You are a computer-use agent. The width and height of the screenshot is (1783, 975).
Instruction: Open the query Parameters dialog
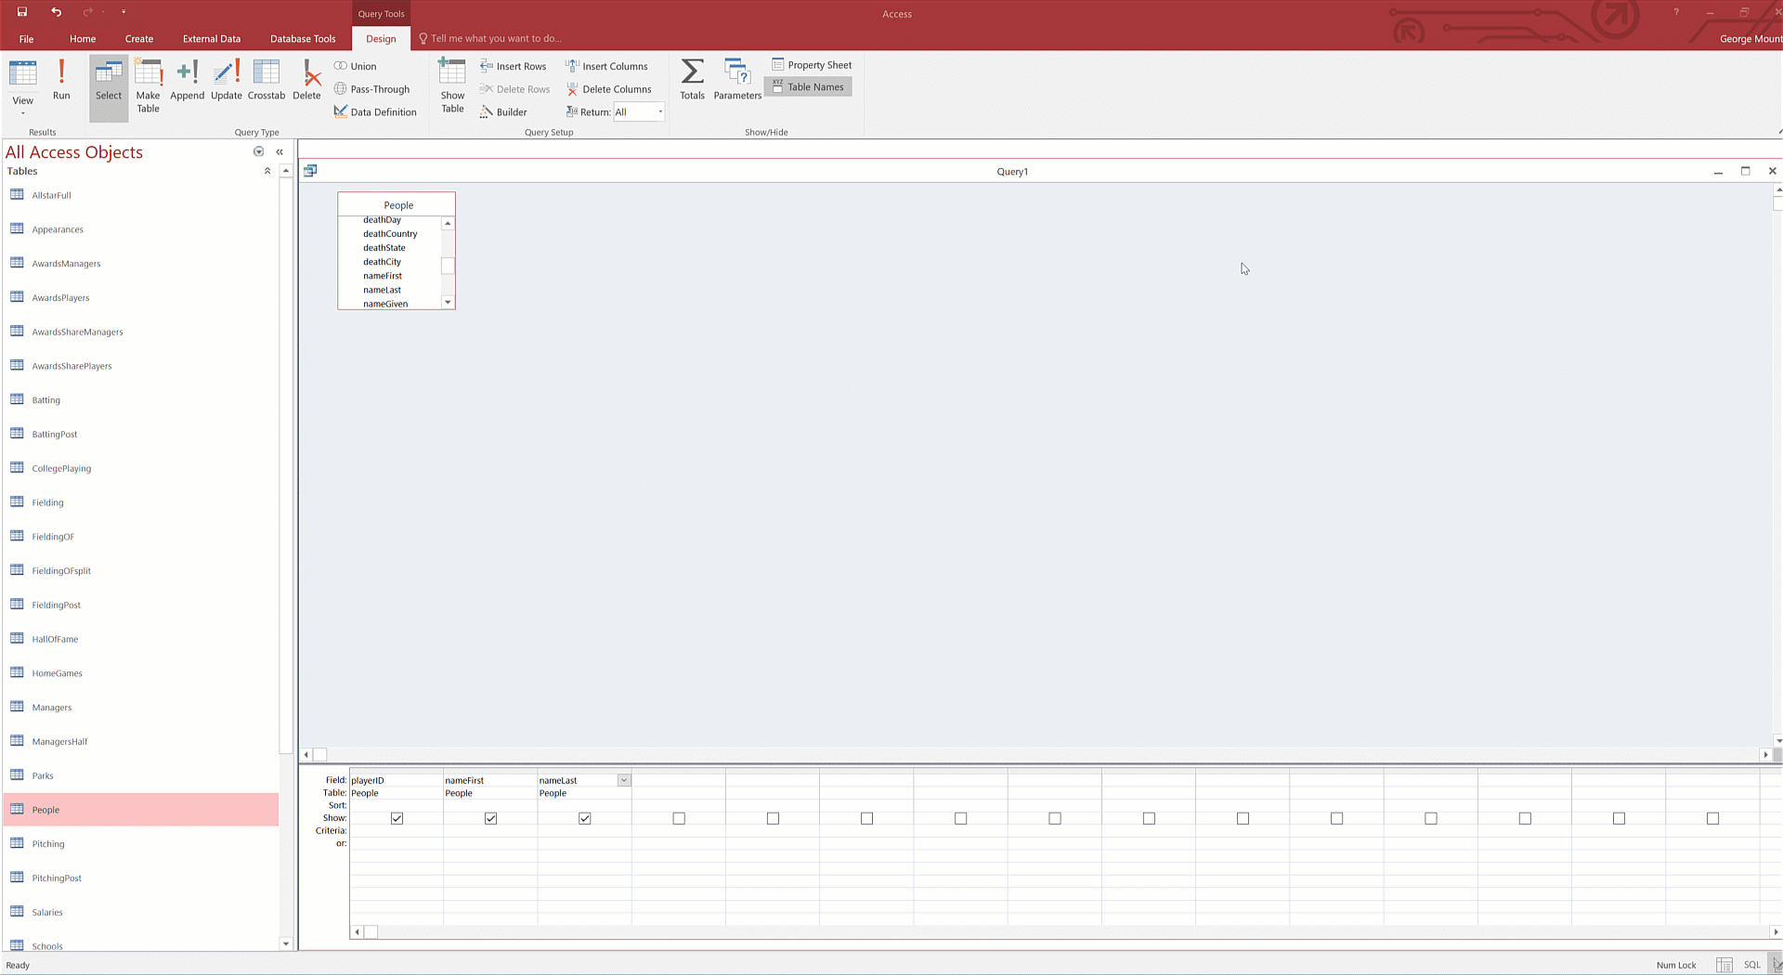pyautogui.click(x=737, y=80)
